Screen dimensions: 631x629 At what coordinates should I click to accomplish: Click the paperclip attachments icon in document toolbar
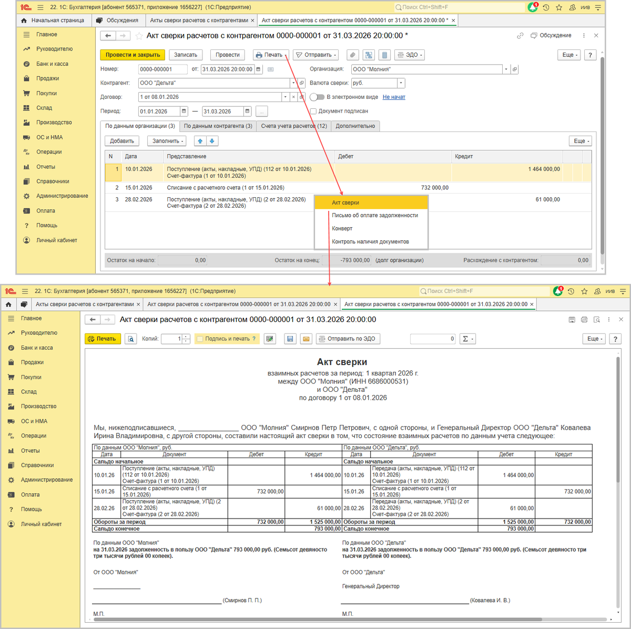tap(353, 55)
